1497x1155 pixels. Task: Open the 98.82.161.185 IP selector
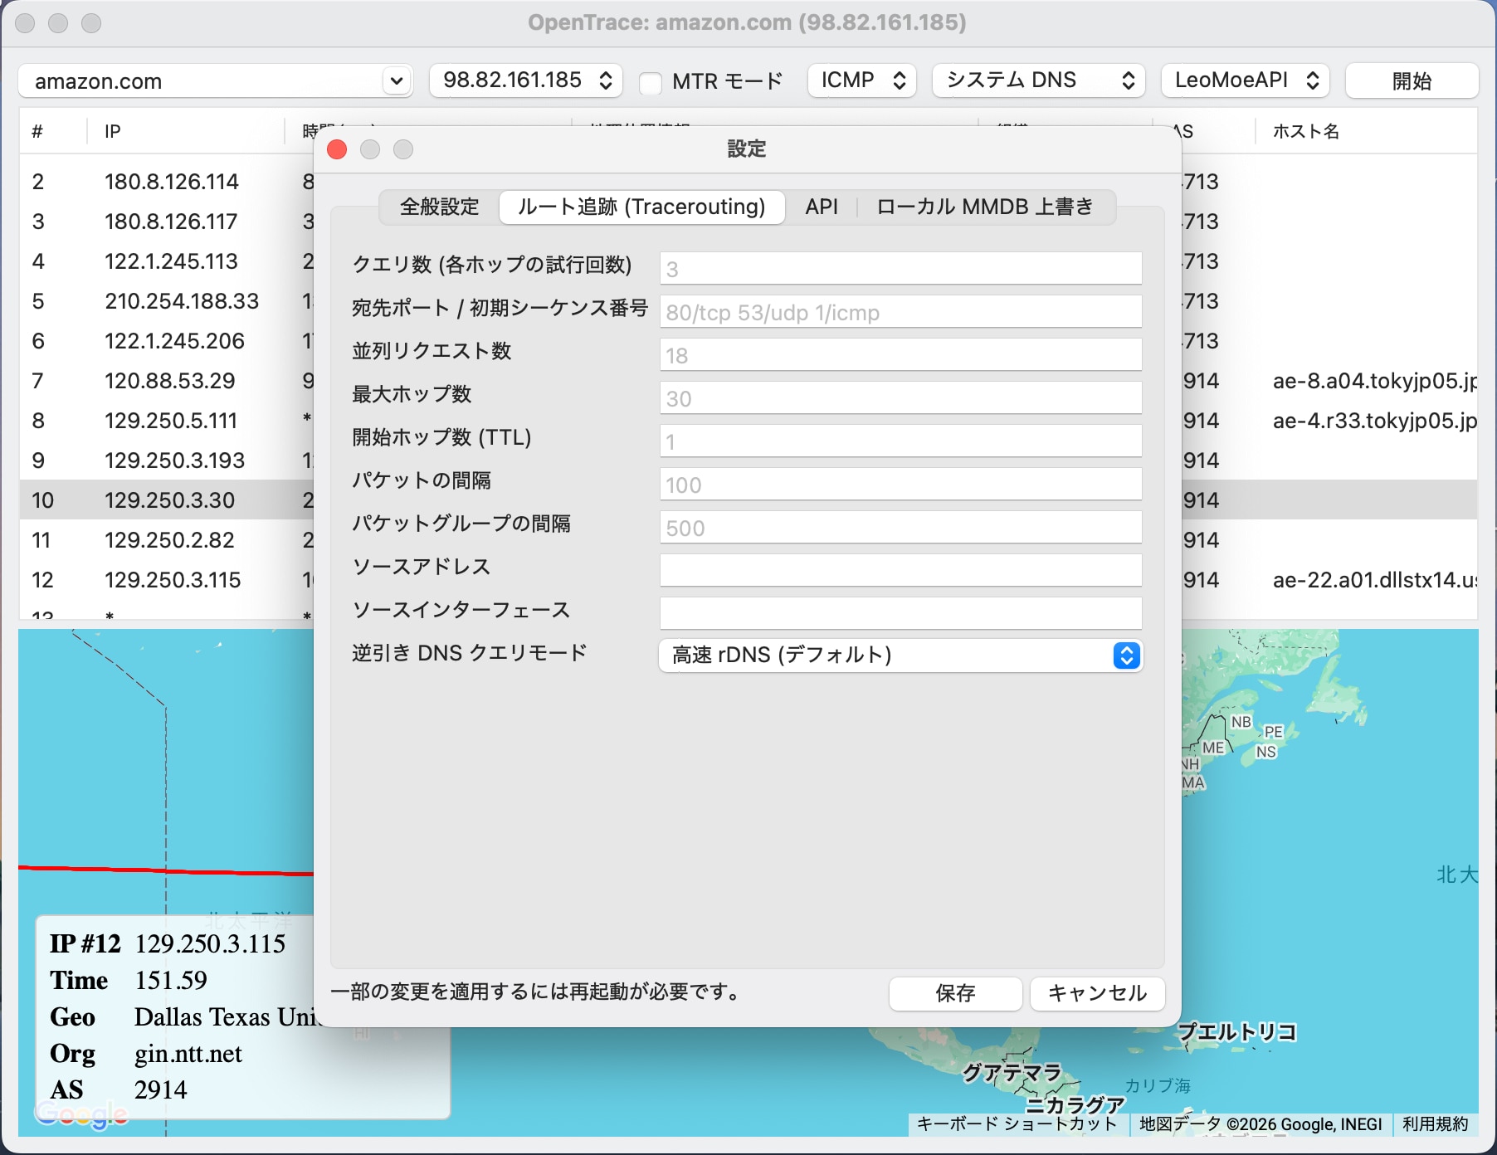pos(524,80)
